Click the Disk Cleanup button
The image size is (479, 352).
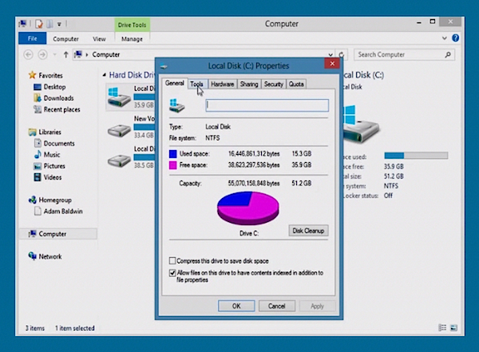click(x=308, y=231)
